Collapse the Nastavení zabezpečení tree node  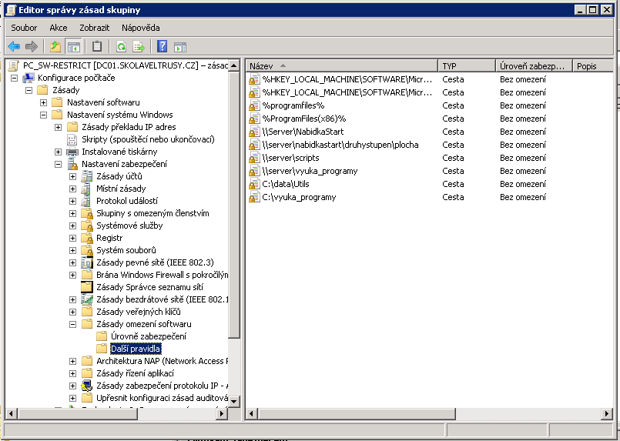point(59,164)
